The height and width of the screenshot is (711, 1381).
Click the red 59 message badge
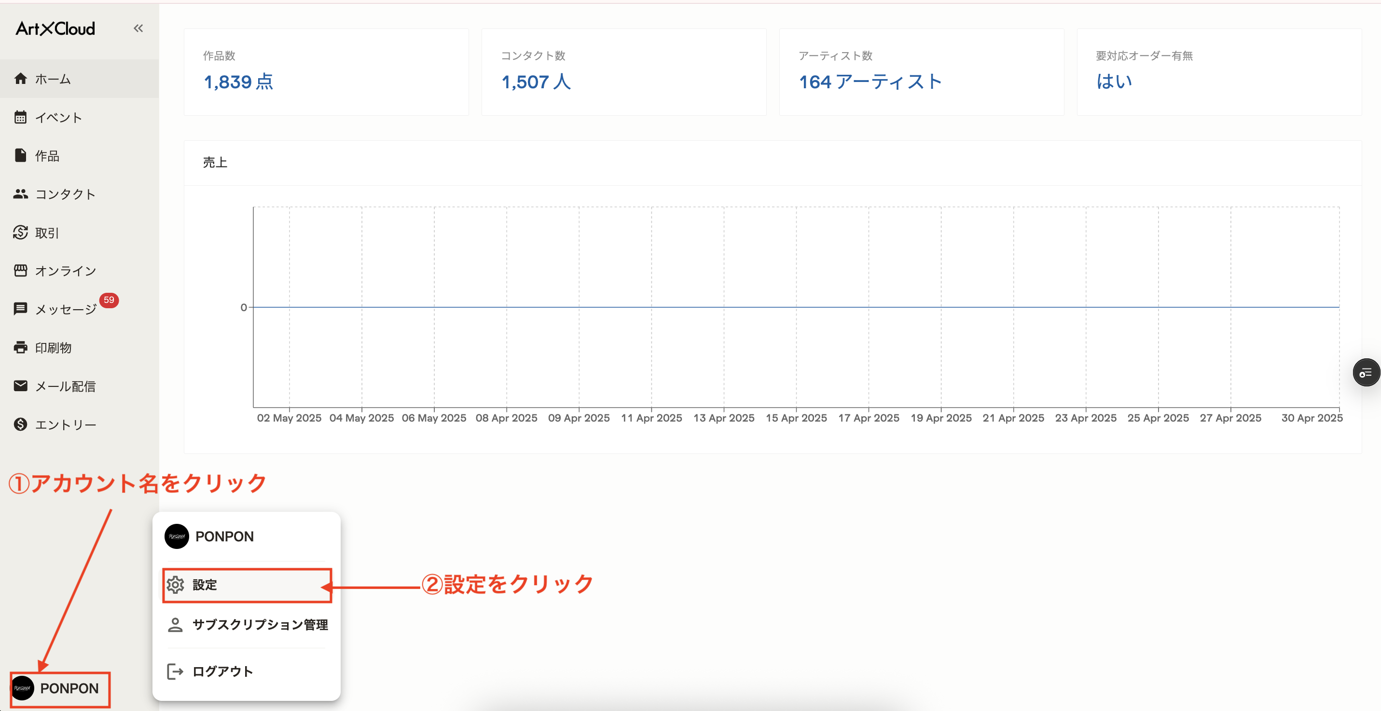point(109,300)
